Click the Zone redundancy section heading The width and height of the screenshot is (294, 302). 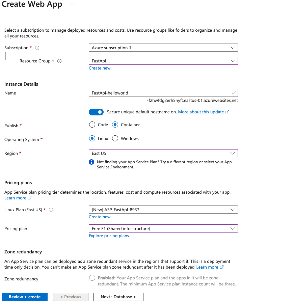(x=23, y=252)
